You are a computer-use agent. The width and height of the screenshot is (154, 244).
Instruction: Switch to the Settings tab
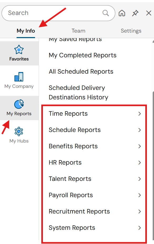(131, 31)
